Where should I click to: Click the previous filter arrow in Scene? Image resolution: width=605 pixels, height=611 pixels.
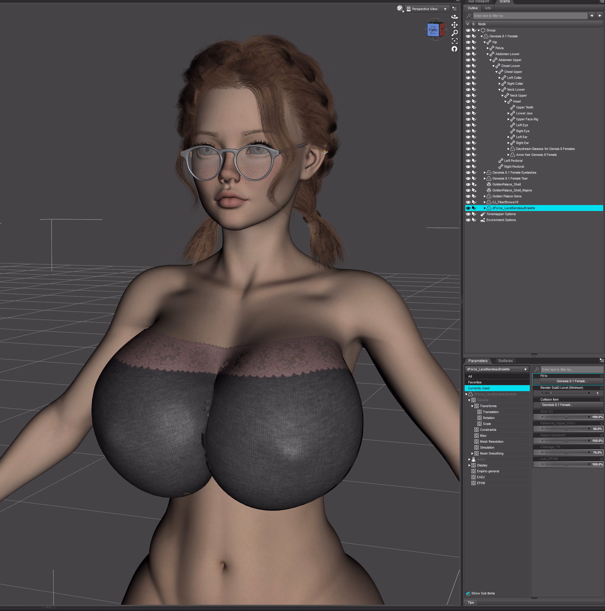click(x=592, y=15)
